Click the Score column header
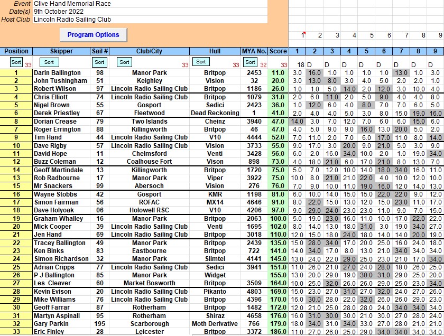 pos(278,51)
